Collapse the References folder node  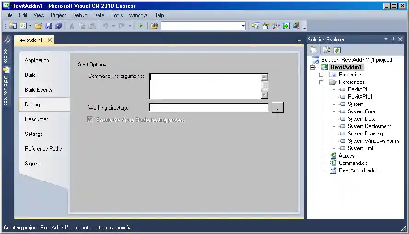pos(321,82)
